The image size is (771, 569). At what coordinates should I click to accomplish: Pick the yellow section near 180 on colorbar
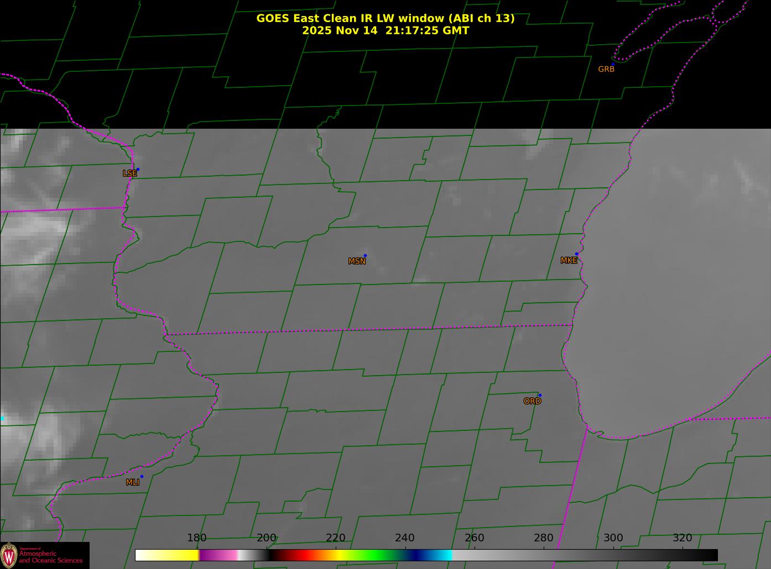point(185,555)
